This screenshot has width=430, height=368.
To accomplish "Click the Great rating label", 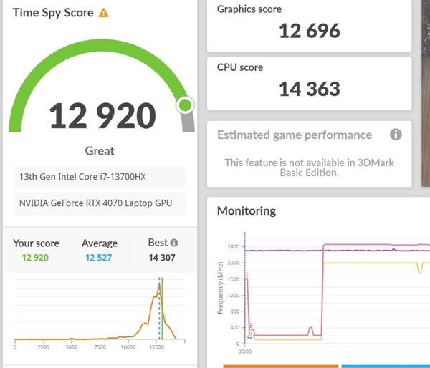I will coord(100,151).
